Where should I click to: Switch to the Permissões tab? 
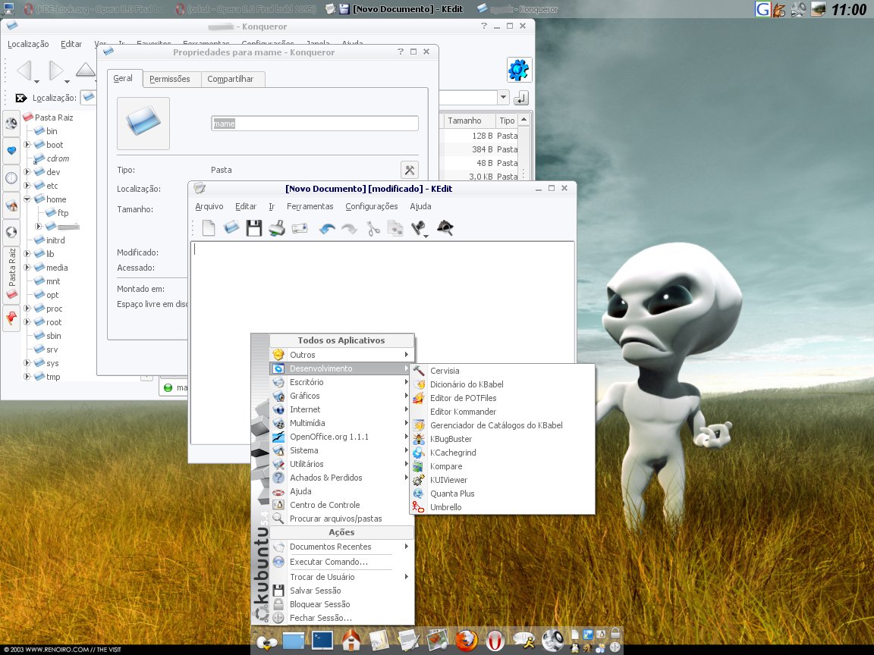(170, 79)
